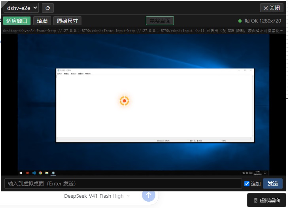Click the refresh icon beside dshv-e2e
Viewport: 289px width, 208px height.
point(48,8)
